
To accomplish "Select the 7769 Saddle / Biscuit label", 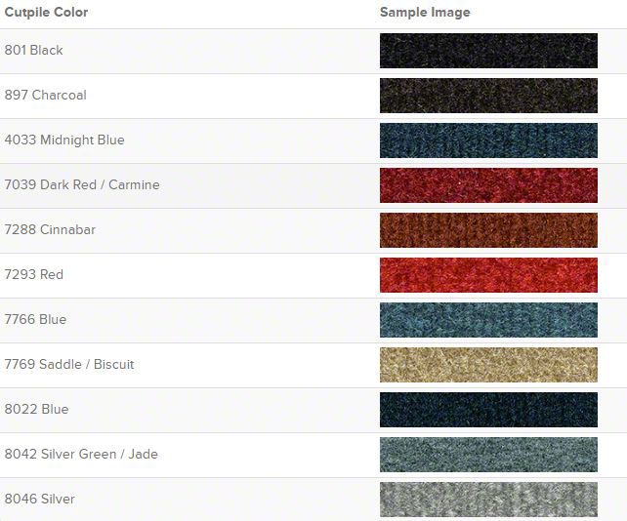I will tap(69, 364).
